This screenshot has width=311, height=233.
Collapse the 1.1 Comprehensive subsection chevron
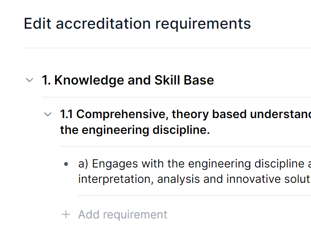[48, 114]
